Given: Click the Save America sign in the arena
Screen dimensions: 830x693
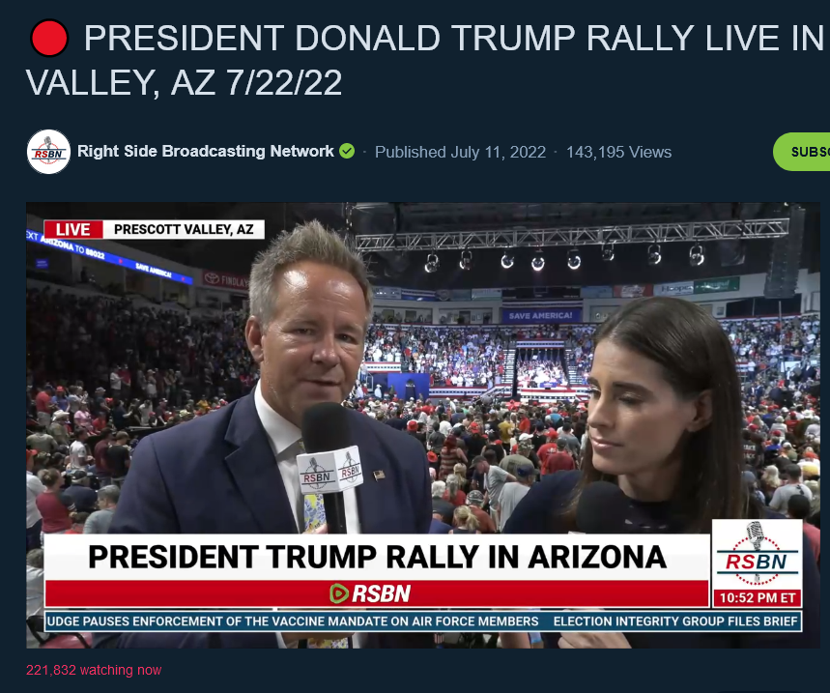Looking at the screenshot, I should (x=541, y=315).
